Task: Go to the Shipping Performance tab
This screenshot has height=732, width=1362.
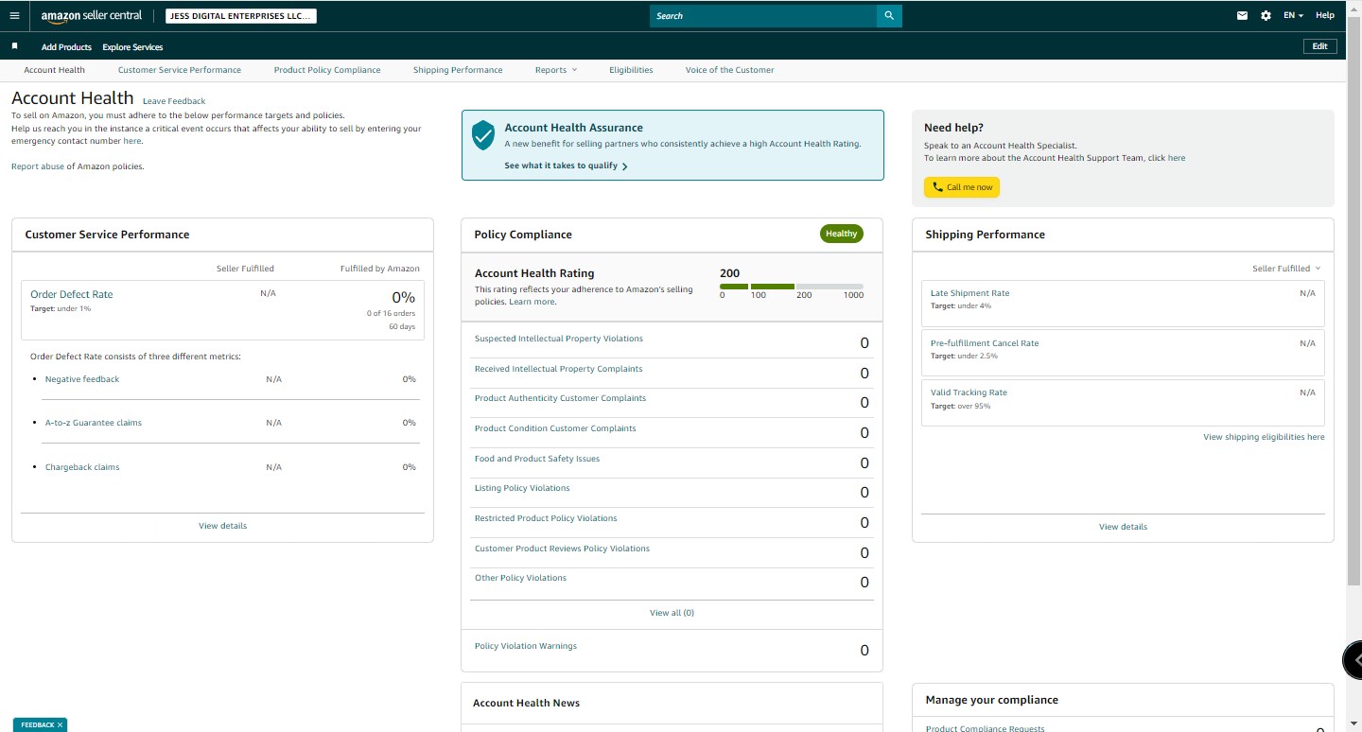Action: click(458, 70)
